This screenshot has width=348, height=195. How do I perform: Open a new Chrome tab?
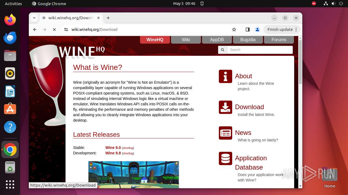click(108, 18)
